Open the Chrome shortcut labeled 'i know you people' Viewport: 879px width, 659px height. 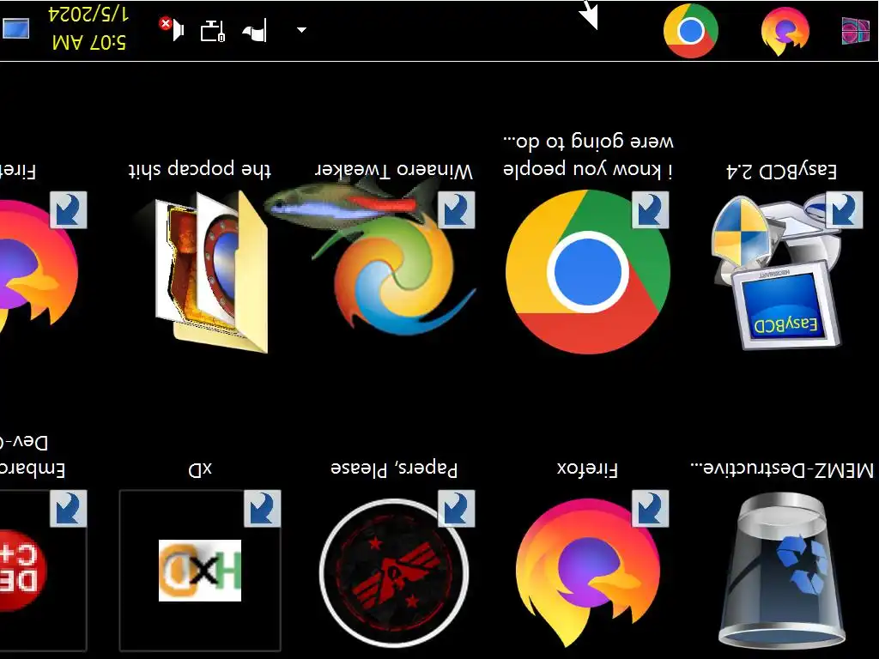(587, 272)
